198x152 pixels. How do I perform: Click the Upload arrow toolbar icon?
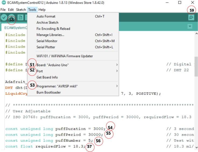pos(12,17)
